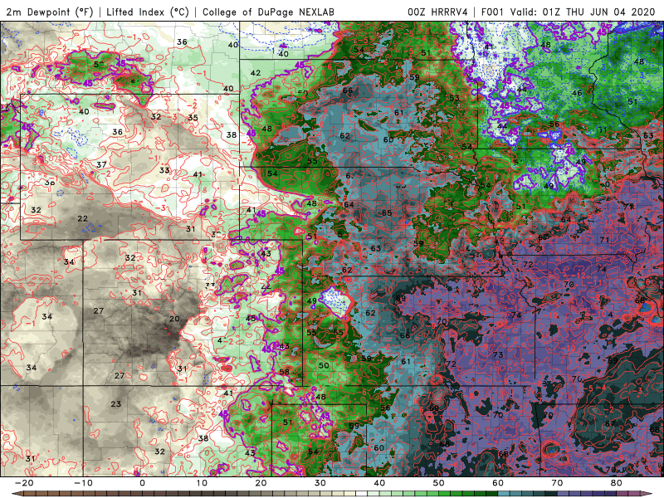Click the '65' dewpoint value on the map
This screenshot has width=664, height=498.
click(x=387, y=213)
